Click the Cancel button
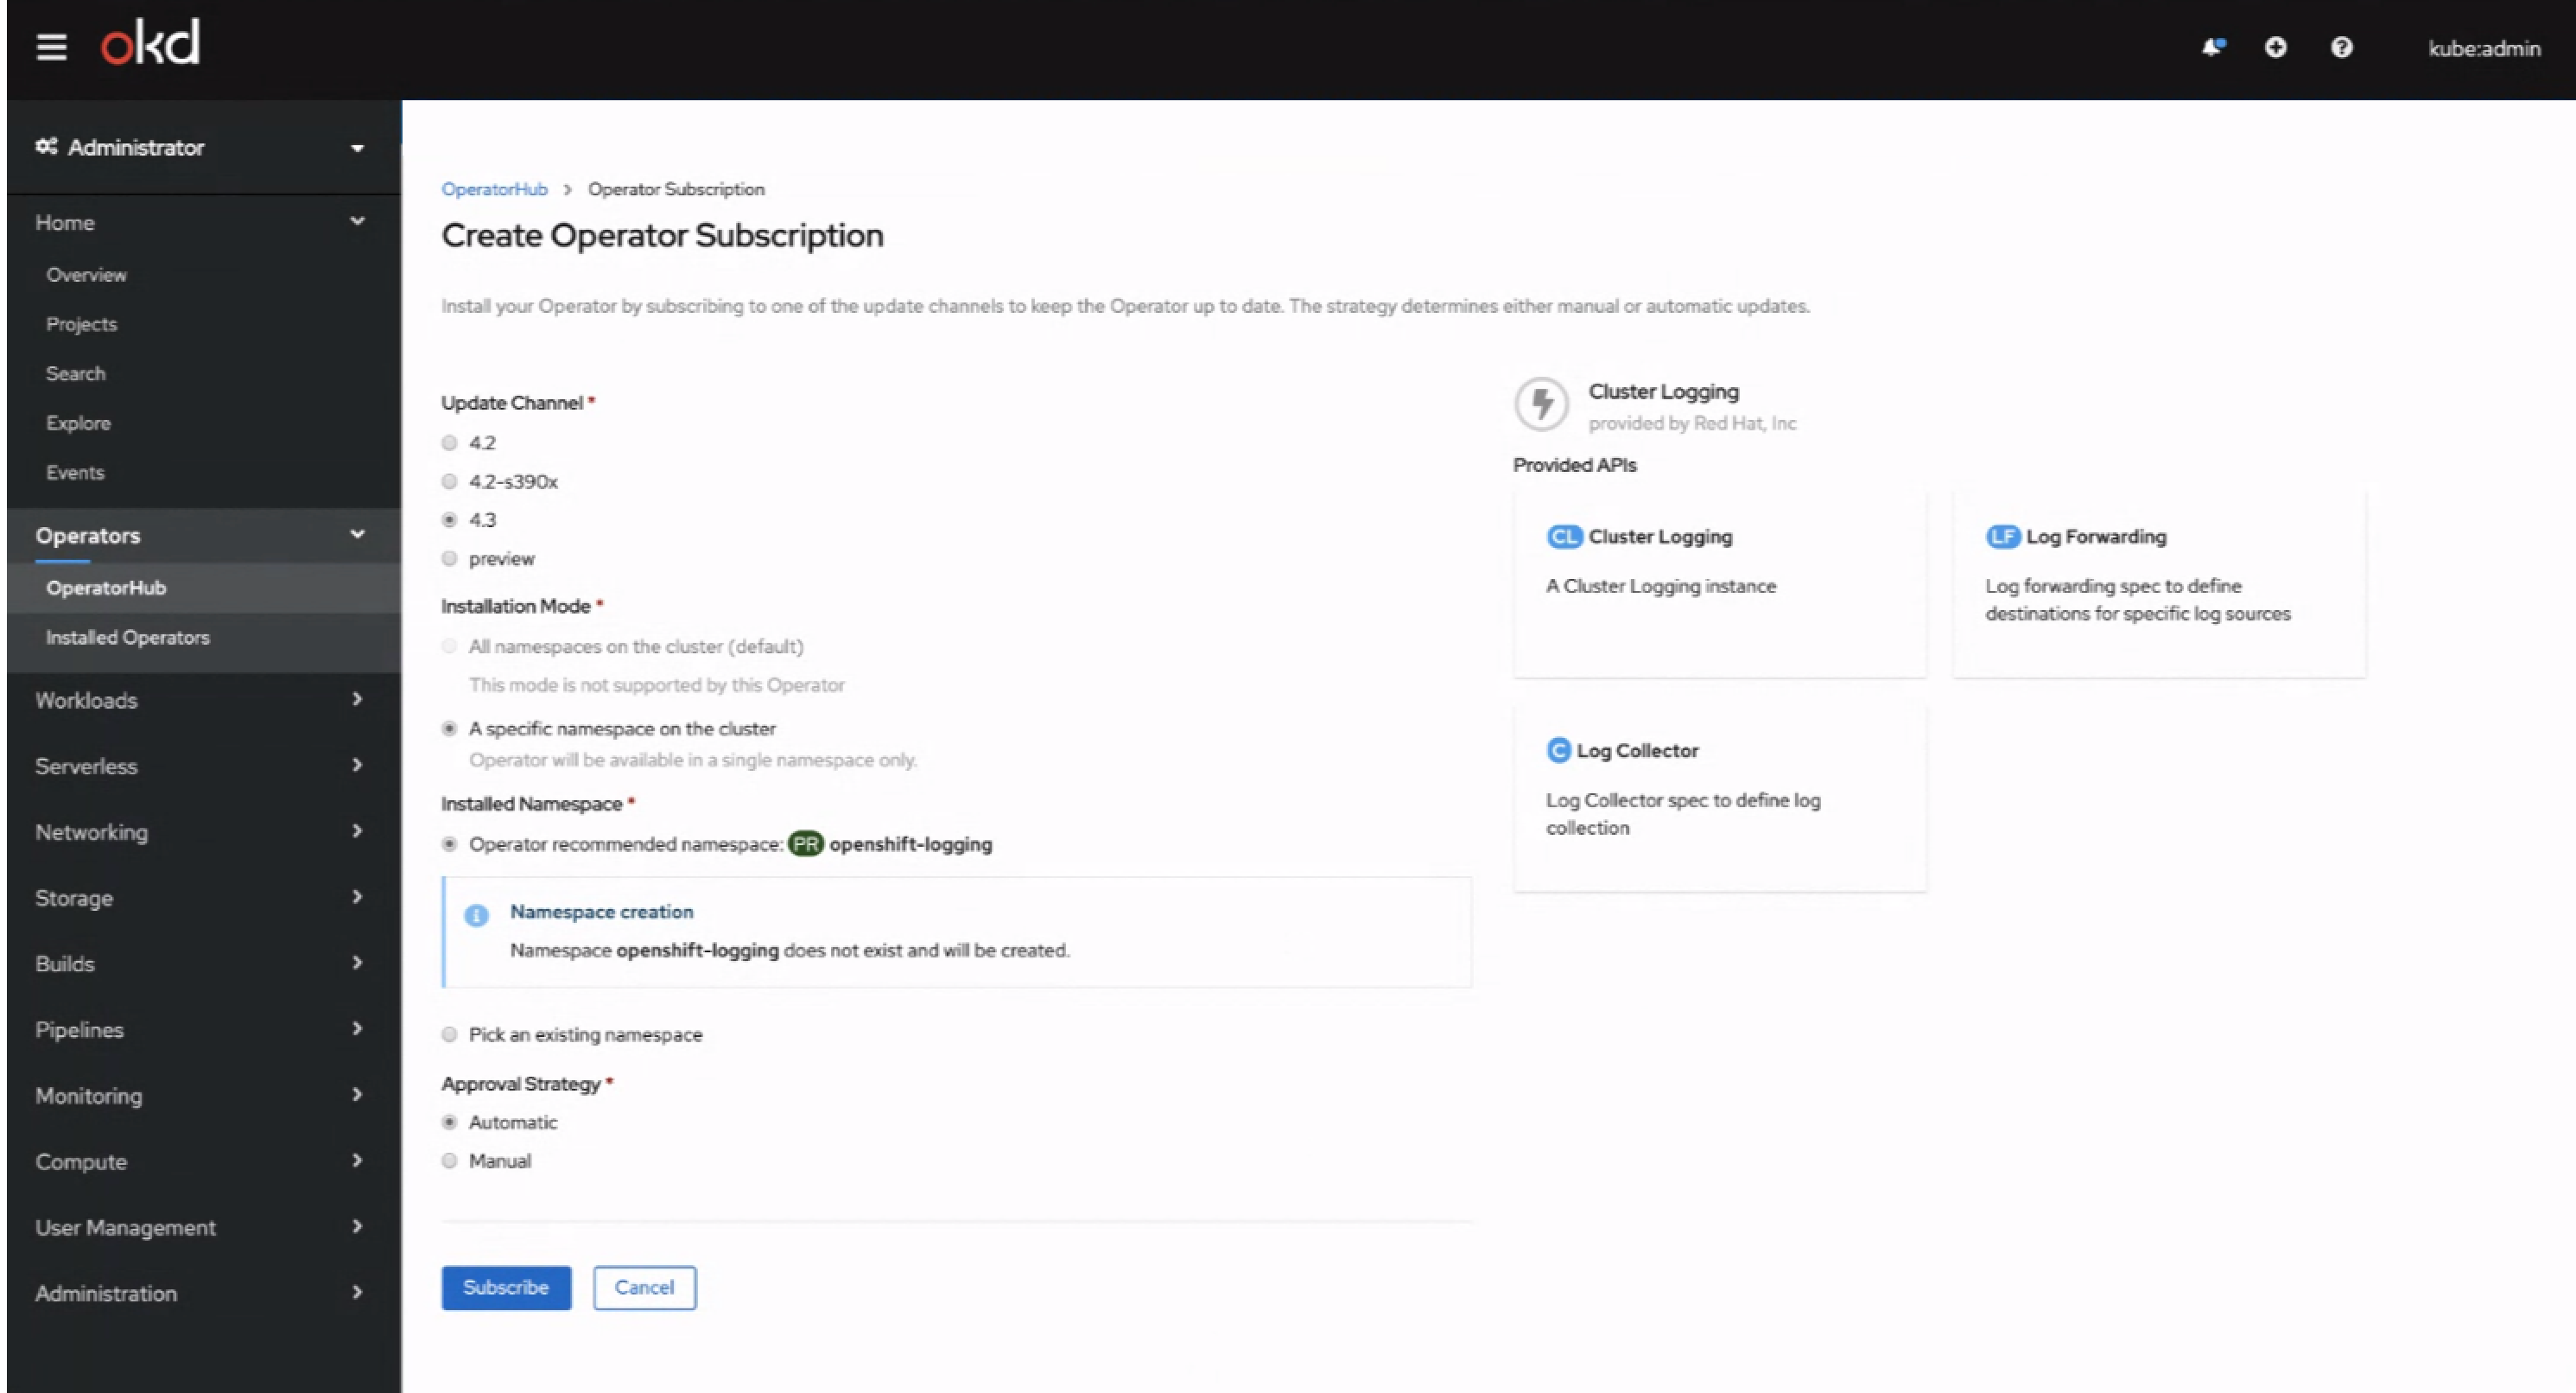 pos(644,1287)
